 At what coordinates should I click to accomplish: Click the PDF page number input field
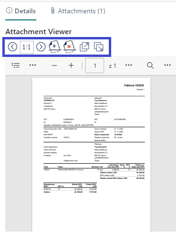click(x=95, y=65)
